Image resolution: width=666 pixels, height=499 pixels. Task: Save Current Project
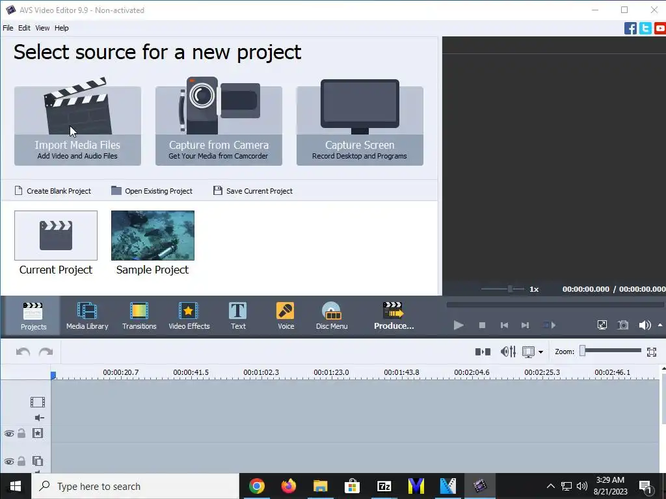253,191
